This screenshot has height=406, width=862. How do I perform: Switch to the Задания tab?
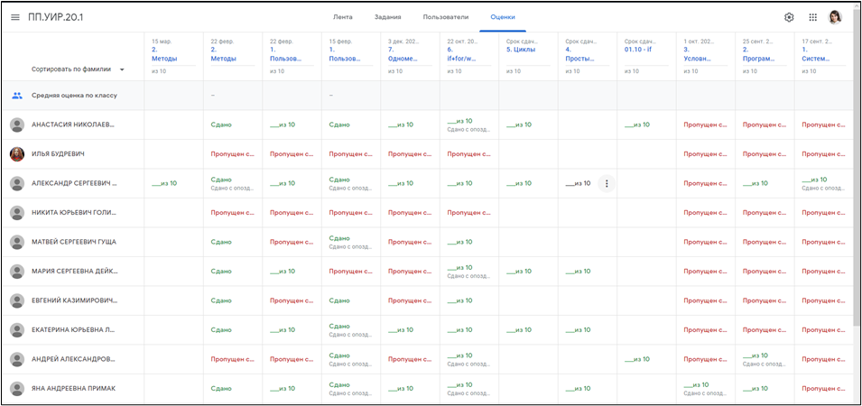click(388, 17)
